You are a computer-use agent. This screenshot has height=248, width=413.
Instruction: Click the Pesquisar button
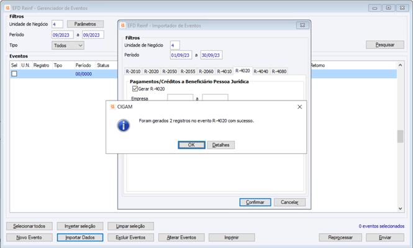click(385, 45)
